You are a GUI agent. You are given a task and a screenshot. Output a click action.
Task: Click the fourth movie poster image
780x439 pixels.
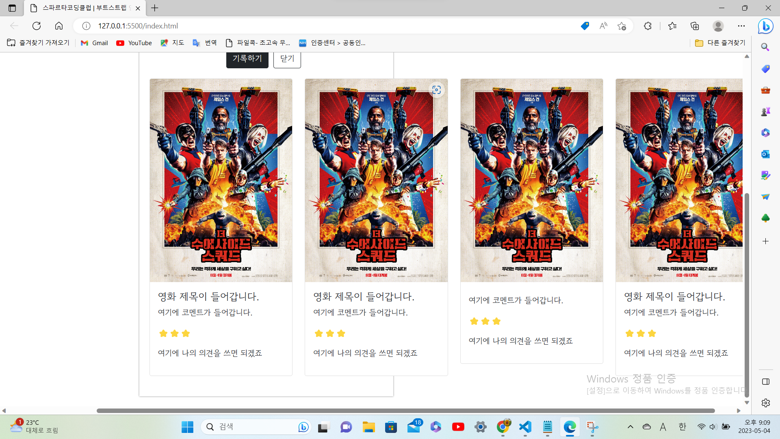679,180
